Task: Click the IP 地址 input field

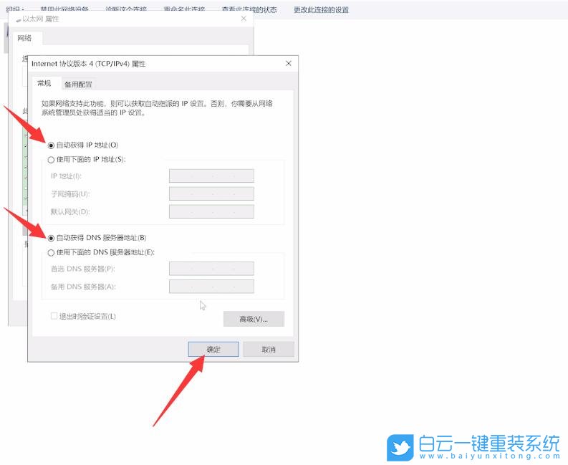Action: [x=211, y=176]
